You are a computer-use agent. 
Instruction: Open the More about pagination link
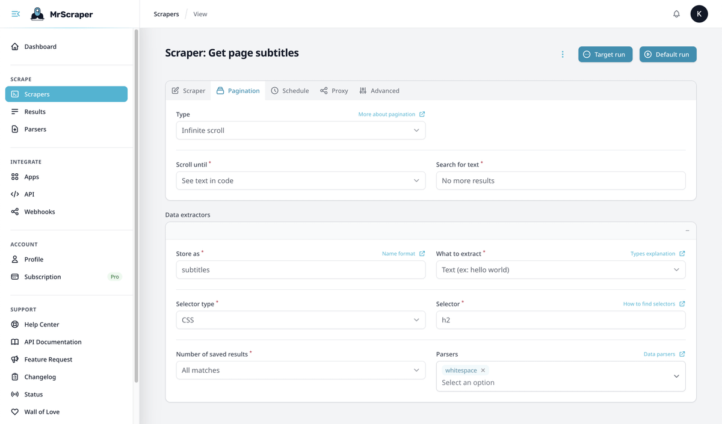click(391, 114)
